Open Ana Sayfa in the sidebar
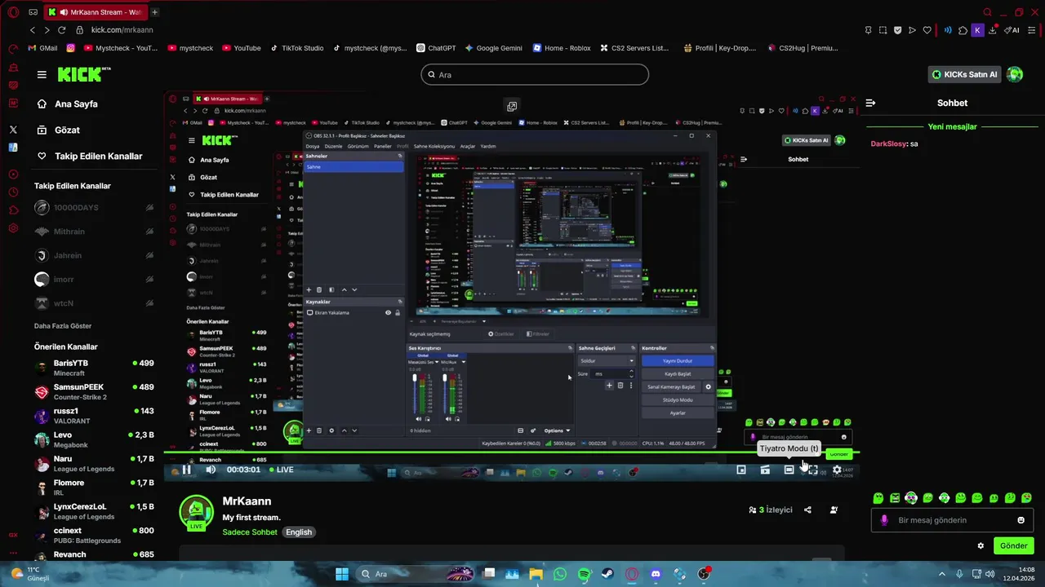1045x587 pixels. click(68, 104)
